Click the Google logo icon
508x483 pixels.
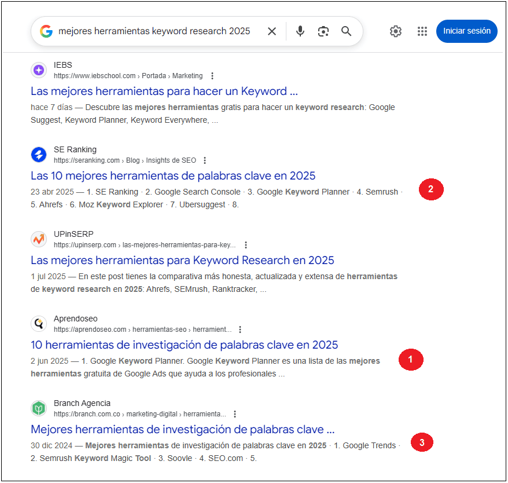pyautogui.click(x=46, y=31)
